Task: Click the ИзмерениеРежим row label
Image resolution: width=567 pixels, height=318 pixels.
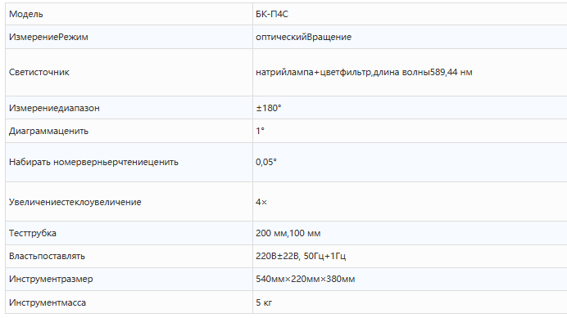Action: pos(48,37)
